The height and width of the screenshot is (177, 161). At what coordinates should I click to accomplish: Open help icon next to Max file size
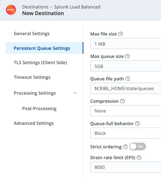click(120, 34)
